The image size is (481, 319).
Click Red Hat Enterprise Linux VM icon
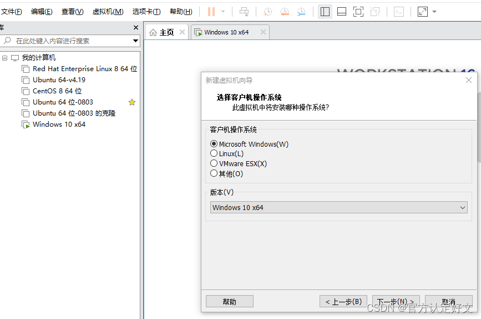point(26,69)
